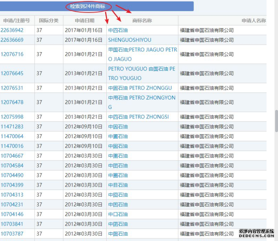Open registration number 12076478 link
Image resolution: width=278 pixels, height=241 pixels.
pos(12,102)
